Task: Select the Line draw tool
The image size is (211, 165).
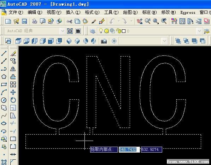Action: (x=4, y=53)
